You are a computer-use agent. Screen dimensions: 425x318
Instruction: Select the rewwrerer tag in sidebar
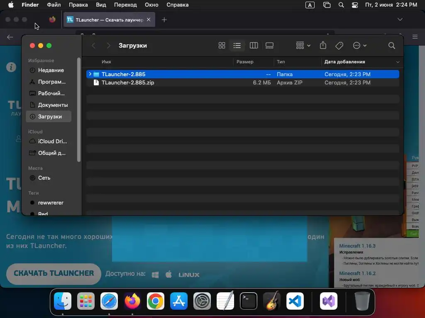pos(49,203)
